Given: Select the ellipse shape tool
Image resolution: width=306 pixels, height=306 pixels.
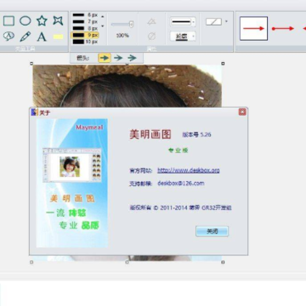Looking at the screenshot, I should point(25,21).
